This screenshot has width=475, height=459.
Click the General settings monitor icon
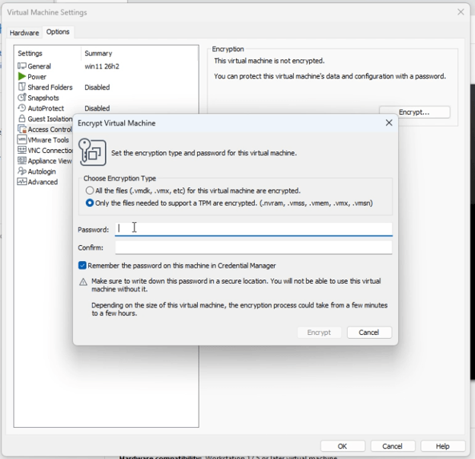(x=22, y=66)
